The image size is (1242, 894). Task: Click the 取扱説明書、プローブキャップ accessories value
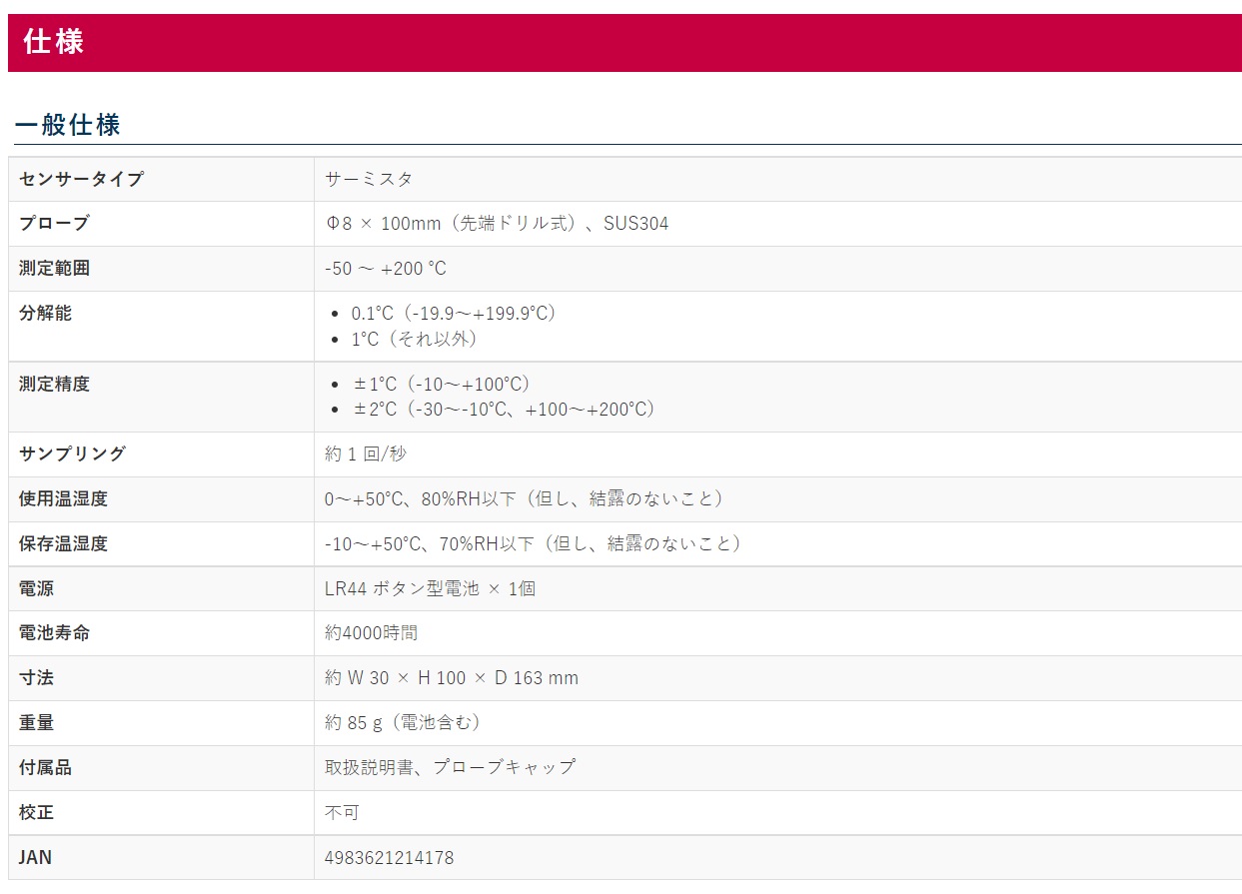(450, 767)
